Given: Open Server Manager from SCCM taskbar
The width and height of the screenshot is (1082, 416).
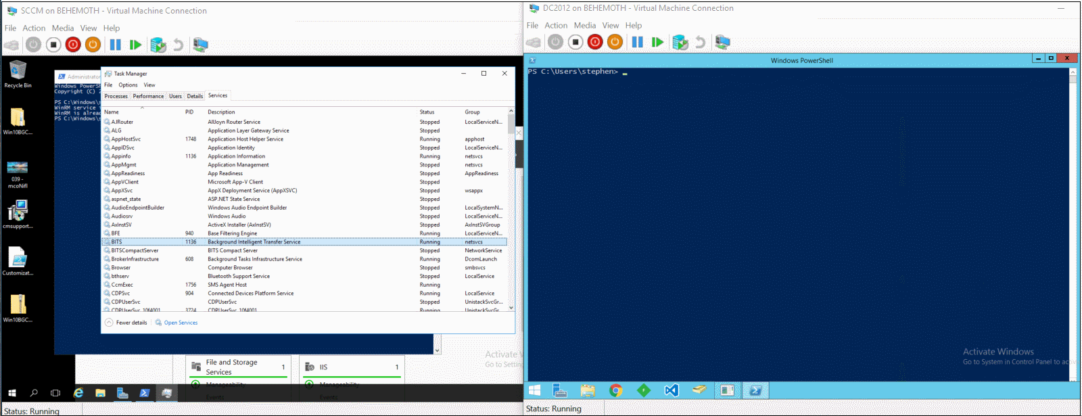Looking at the screenshot, I should (122, 393).
